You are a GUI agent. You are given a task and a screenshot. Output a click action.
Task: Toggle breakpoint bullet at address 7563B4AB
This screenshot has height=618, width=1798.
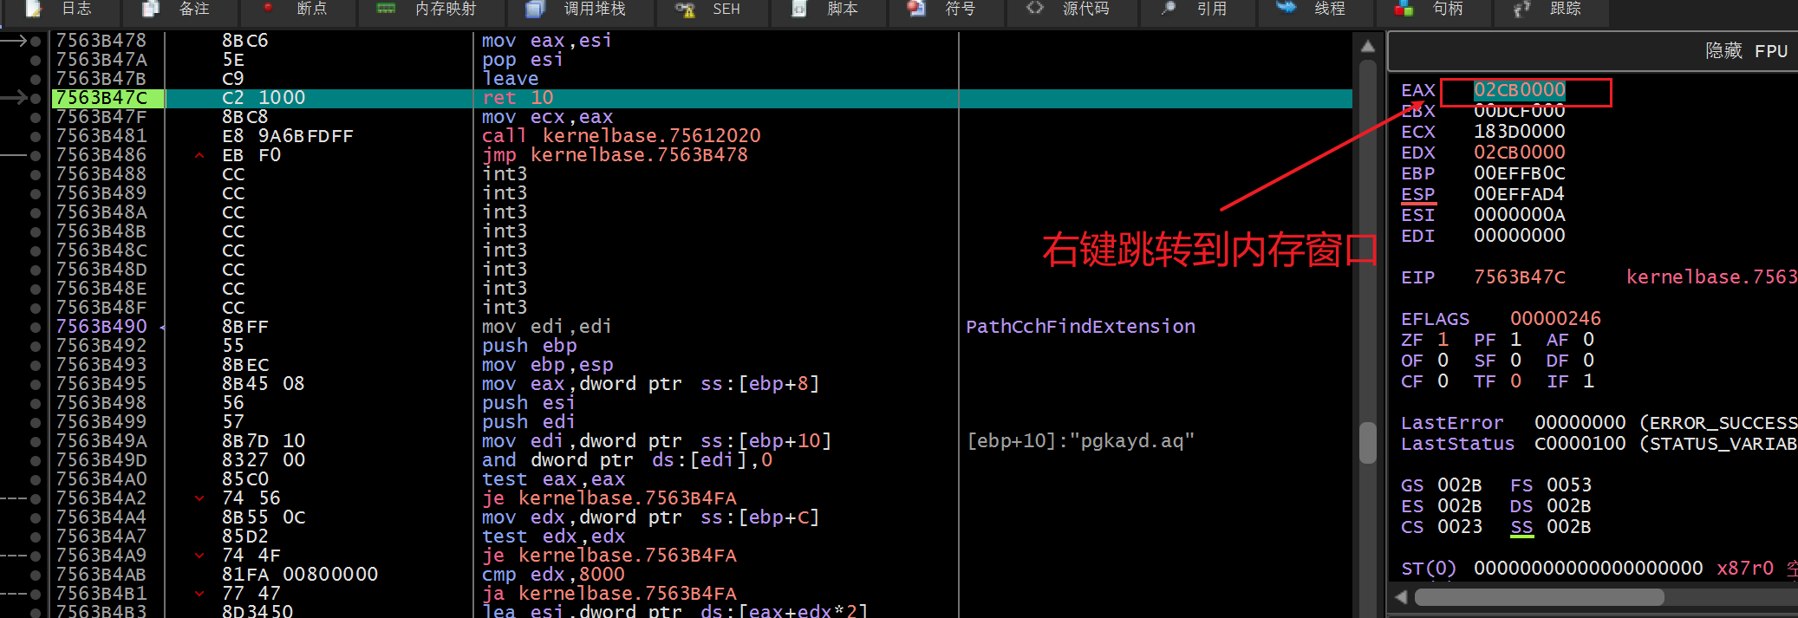pyautogui.click(x=36, y=575)
